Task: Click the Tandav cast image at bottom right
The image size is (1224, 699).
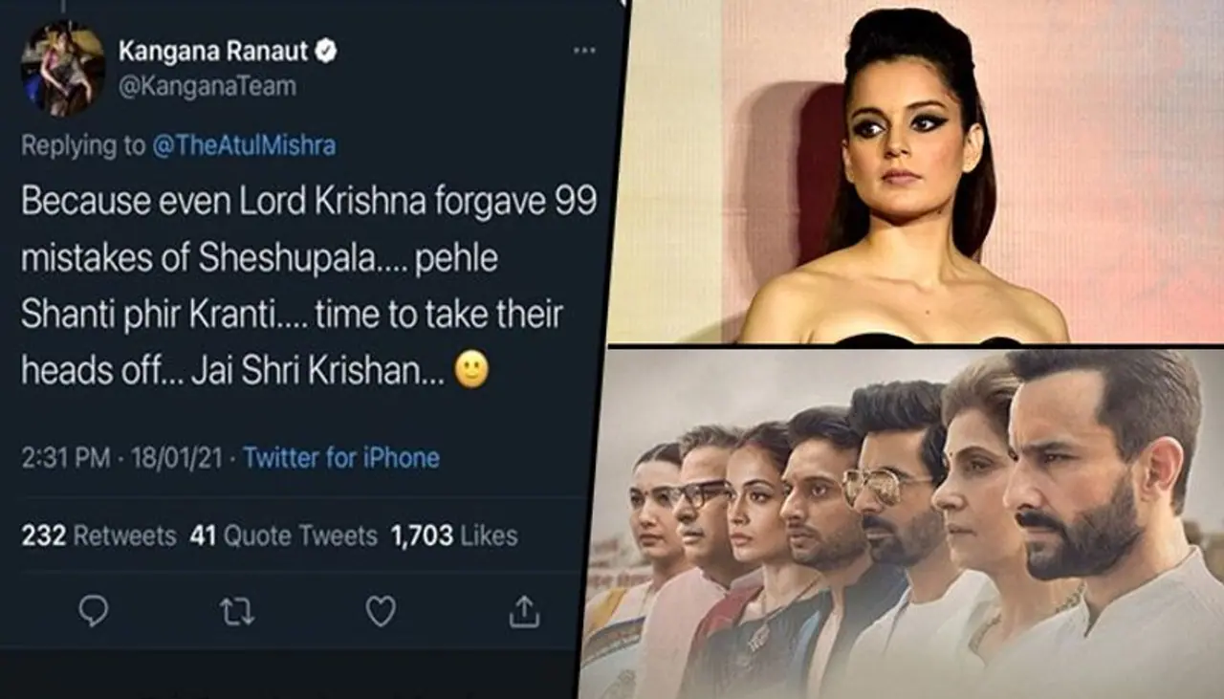Action: tap(918, 526)
